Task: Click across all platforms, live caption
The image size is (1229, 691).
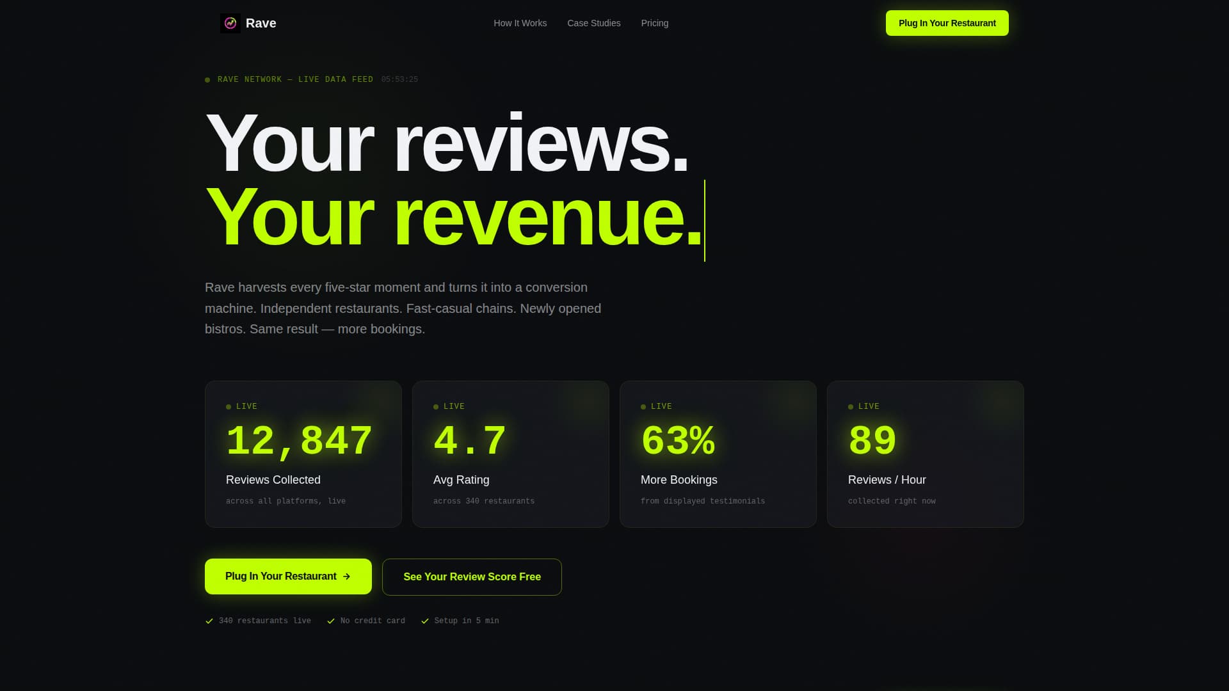Action: coord(285,501)
